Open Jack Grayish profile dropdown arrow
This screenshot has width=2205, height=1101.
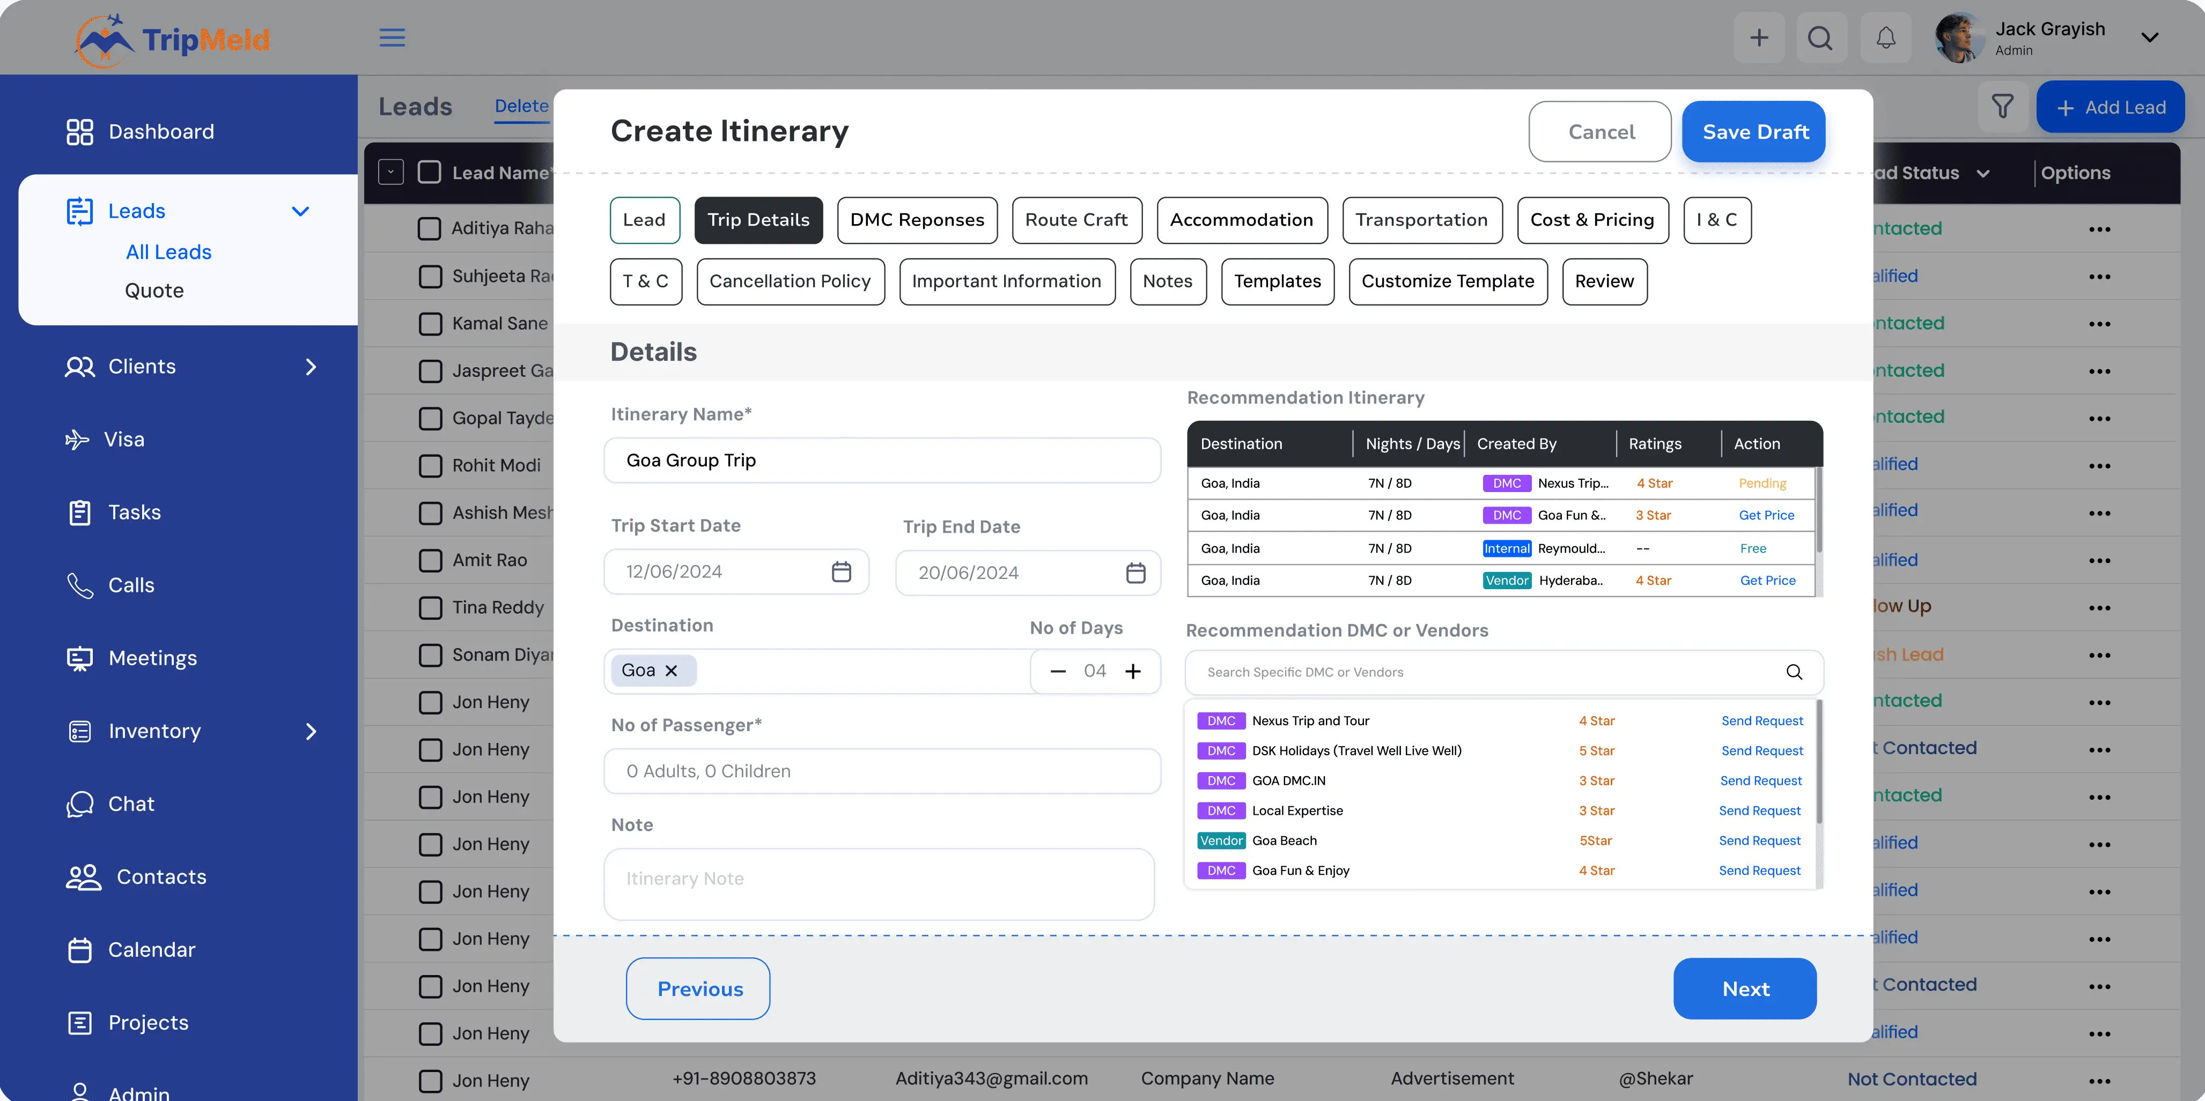tap(2149, 38)
